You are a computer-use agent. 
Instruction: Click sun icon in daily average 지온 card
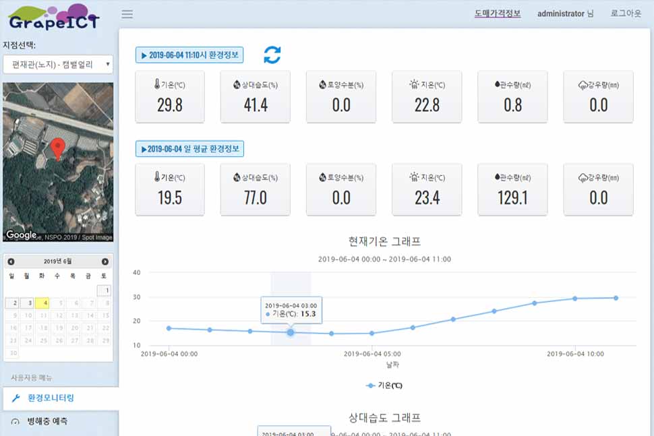[414, 177]
